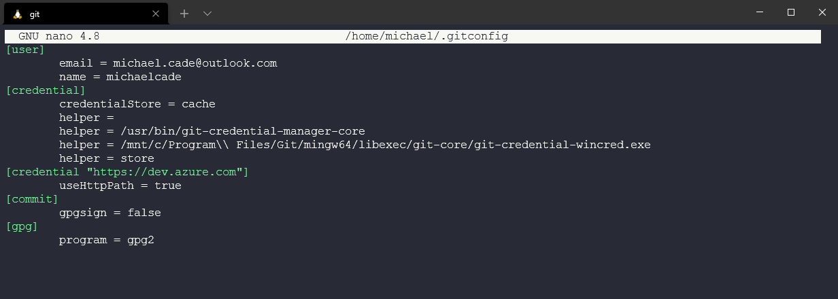This screenshot has height=299, width=838.
Task: Select the git tab title
Action: click(x=35, y=14)
